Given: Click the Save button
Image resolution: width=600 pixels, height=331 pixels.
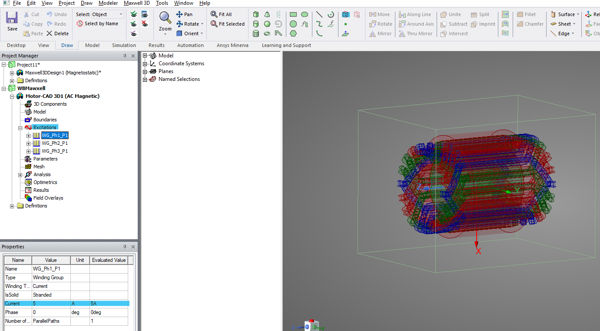Looking at the screenshot, I should pos(12,22).
